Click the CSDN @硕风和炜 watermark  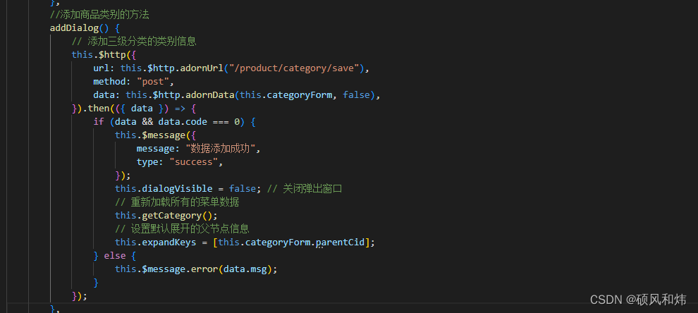click(638, 300)
